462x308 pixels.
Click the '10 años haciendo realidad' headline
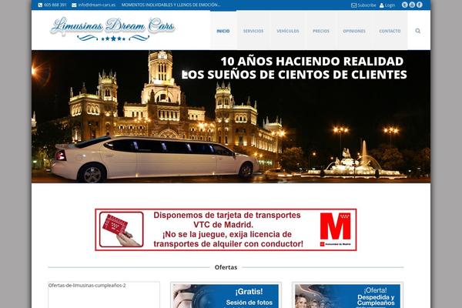point(312,62)
